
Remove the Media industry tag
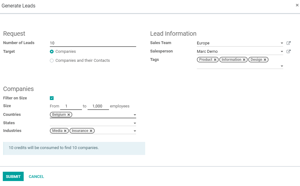(x=65, y=131)
